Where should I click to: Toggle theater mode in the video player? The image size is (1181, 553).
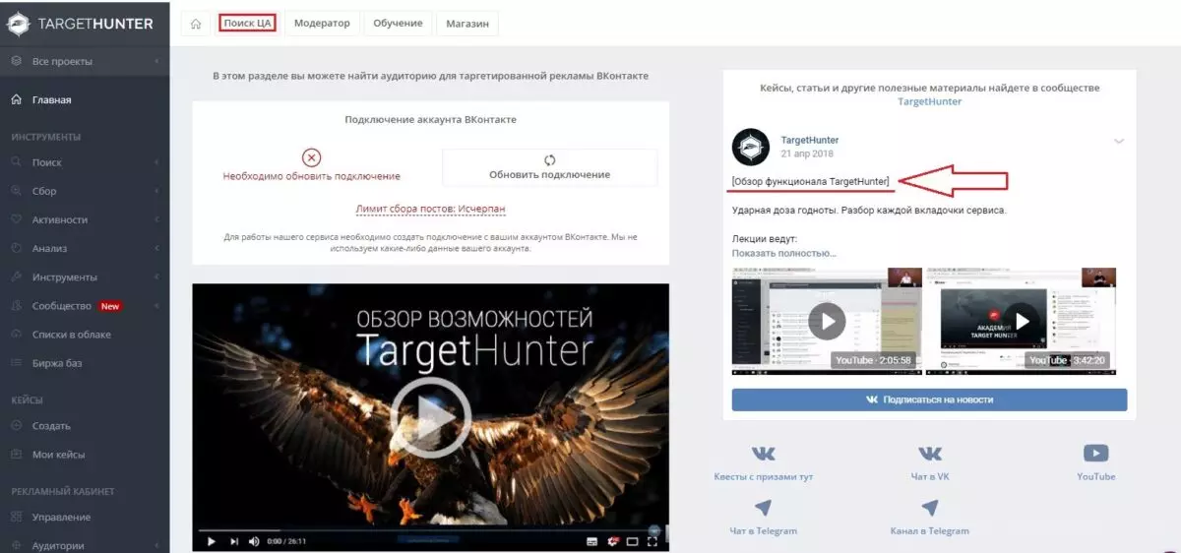(633, 541)
